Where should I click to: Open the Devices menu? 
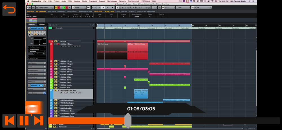tap(102, 1)
